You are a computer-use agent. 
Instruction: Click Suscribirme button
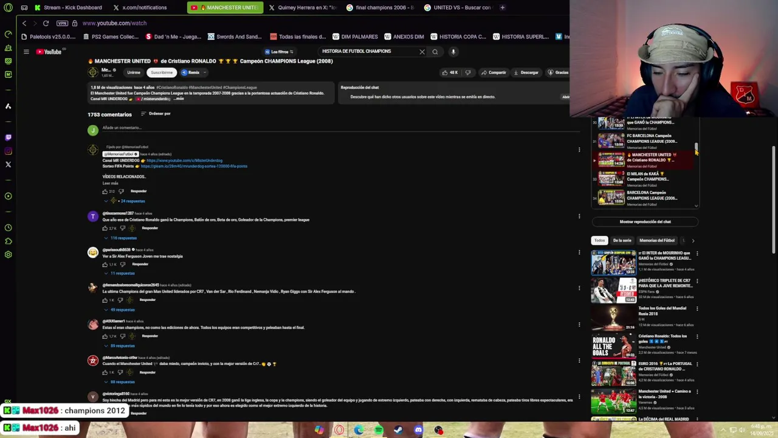point(162,72)
